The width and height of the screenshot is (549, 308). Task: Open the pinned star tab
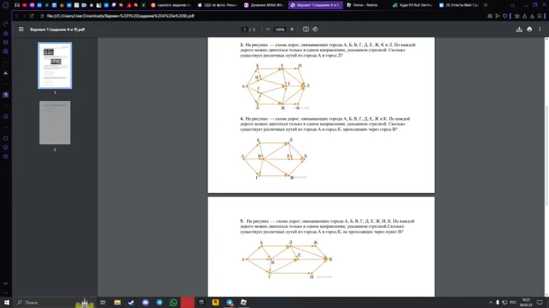coord(62,5)
